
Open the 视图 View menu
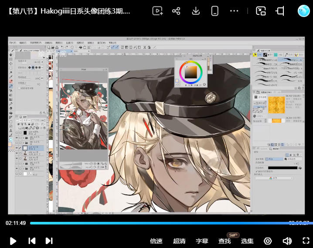pos(80,43)
